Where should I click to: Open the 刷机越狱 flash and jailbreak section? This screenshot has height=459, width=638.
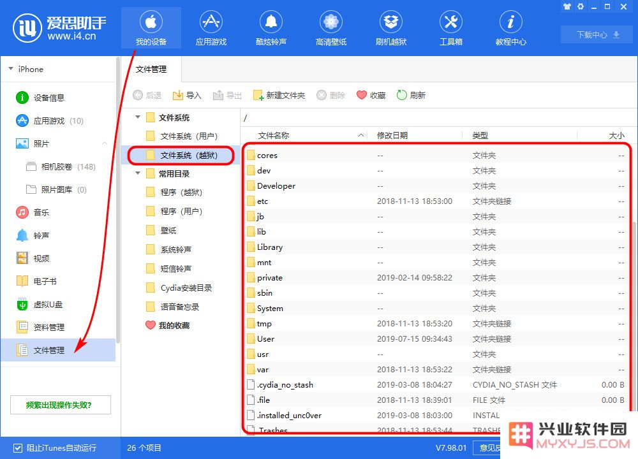(391, 27)
